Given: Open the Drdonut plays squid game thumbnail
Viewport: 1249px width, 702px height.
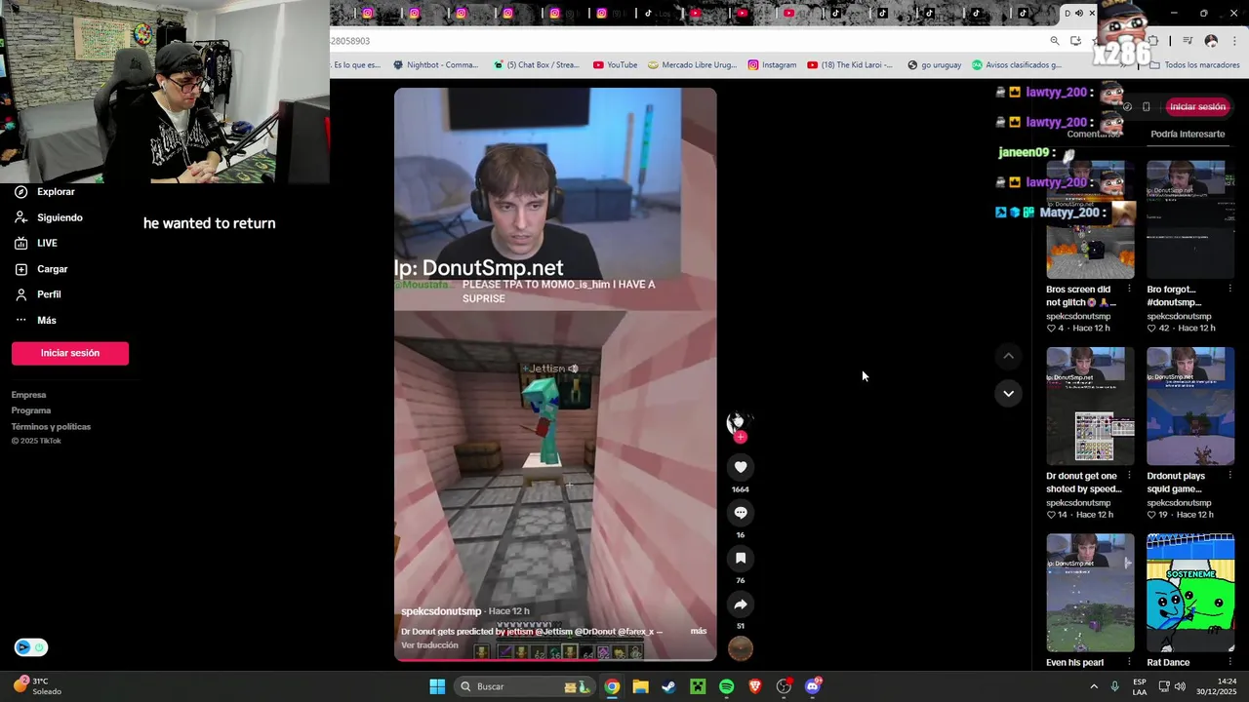Looking at the screenshot, I should tap(1190, 406).
